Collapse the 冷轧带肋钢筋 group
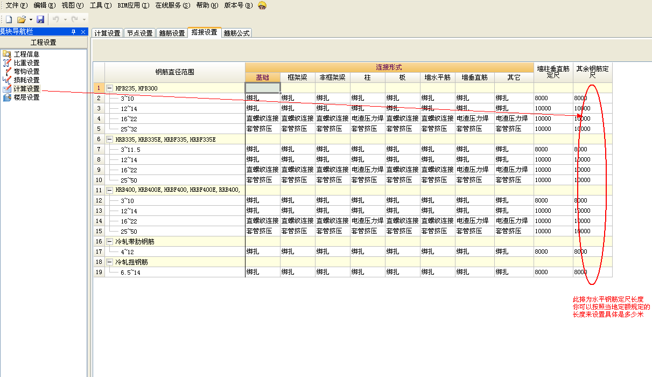This screenshot has height=377, width=652. click(109, 241)
